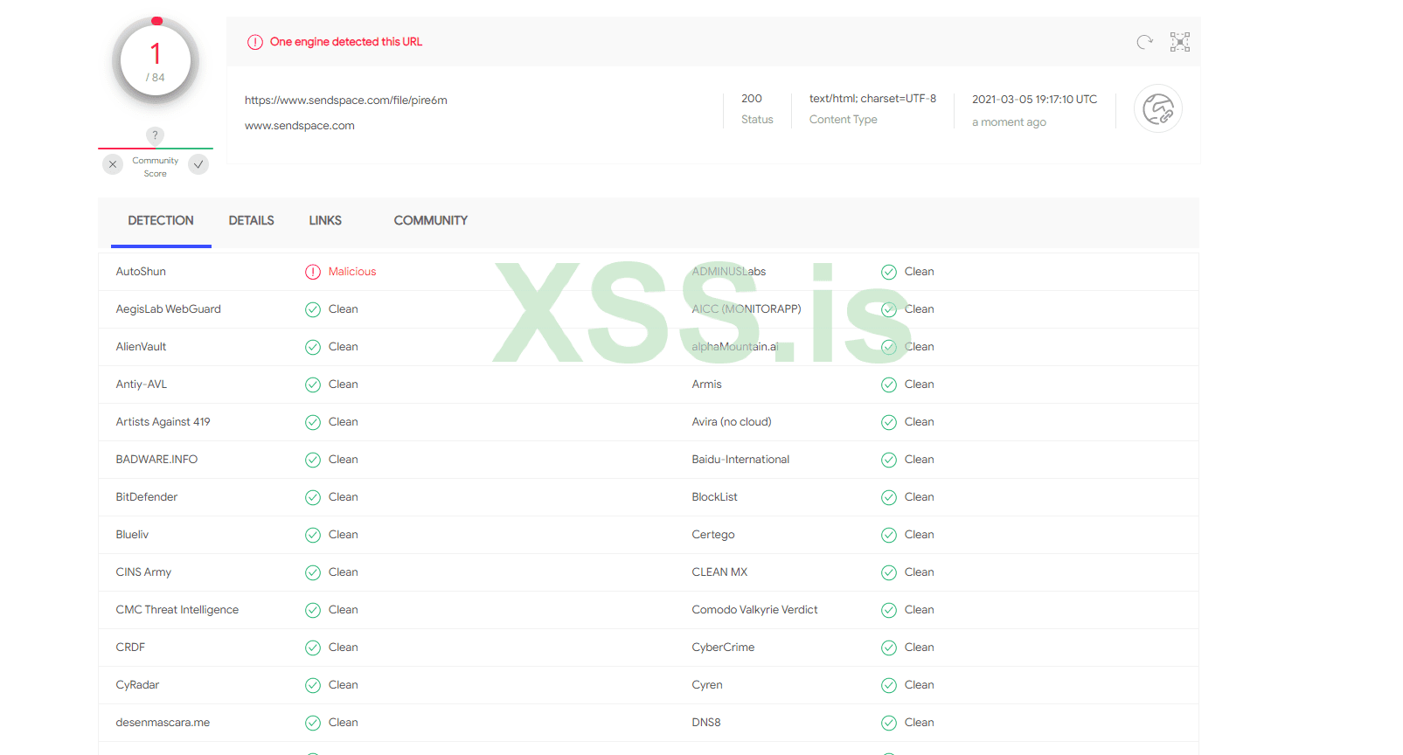
Task: Click the clean check icon for Comodo Valkyrie Verdict
Action: click(889, 610)
